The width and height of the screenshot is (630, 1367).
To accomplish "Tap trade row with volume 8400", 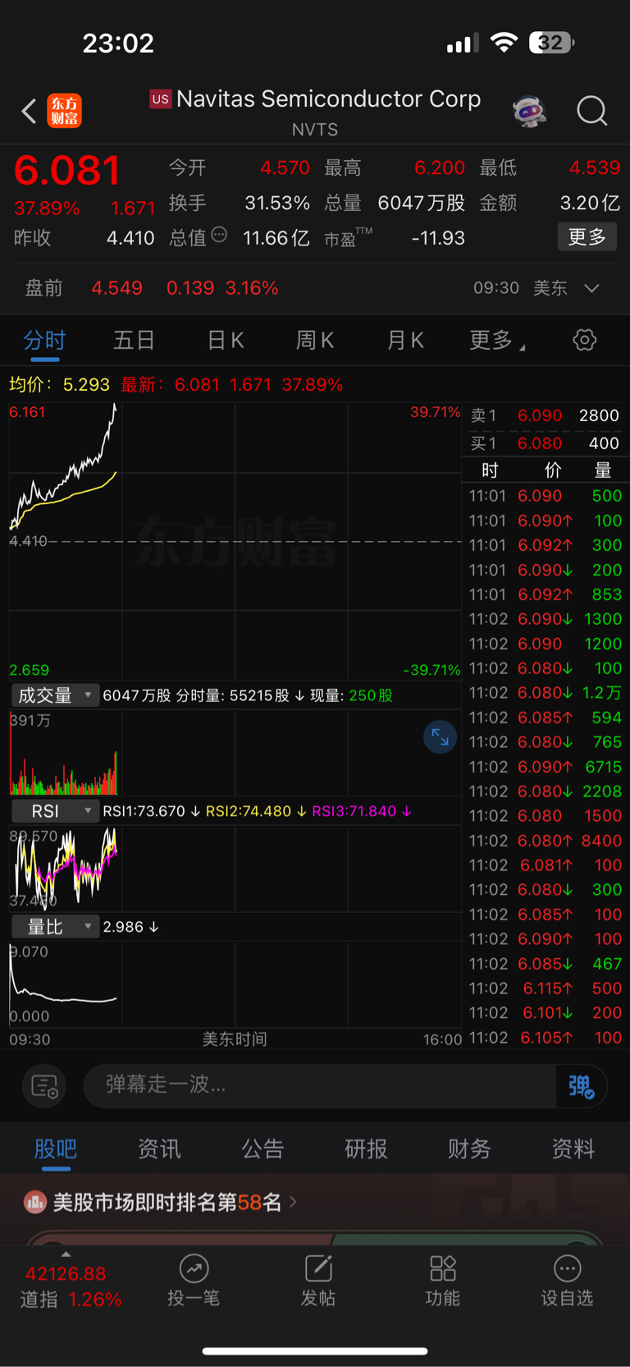I will (x=546, y=841).
